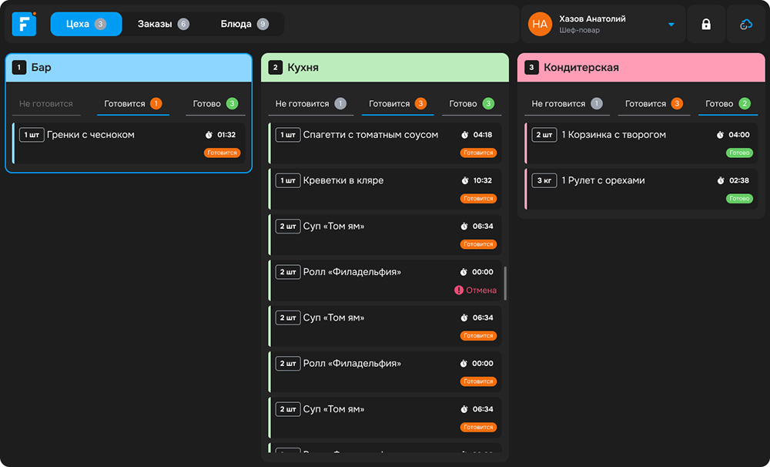The image size is (770, 467).
Task: Click timer icon on Креветки в кляре
Action: coord(464,180)
